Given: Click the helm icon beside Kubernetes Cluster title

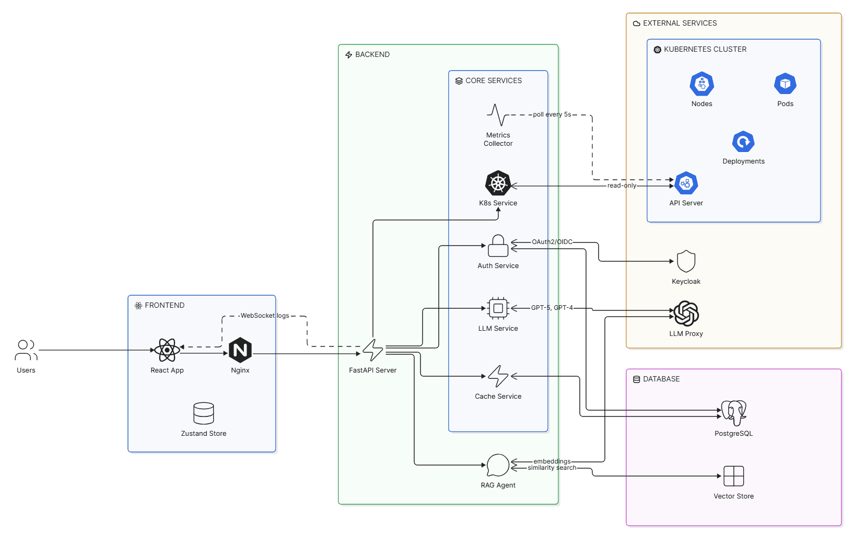Looking at the screenshot, I should [657, 50].
